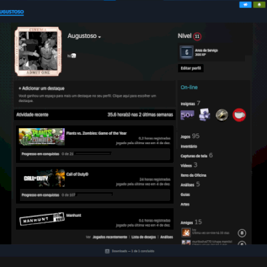The width and height of the screenshot is (267, 267).
Task: Open the Inventário link
Action: (x=189, y=146)
